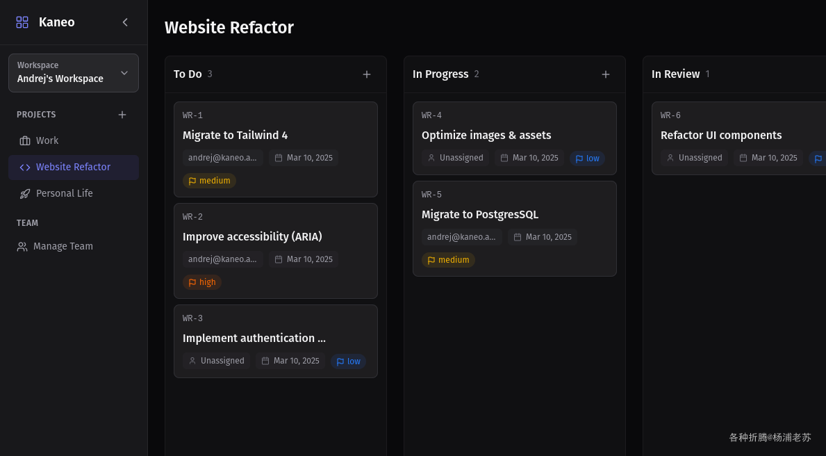
Task: Collapse the sidebar with the chevron
Action: click(125, 22)
